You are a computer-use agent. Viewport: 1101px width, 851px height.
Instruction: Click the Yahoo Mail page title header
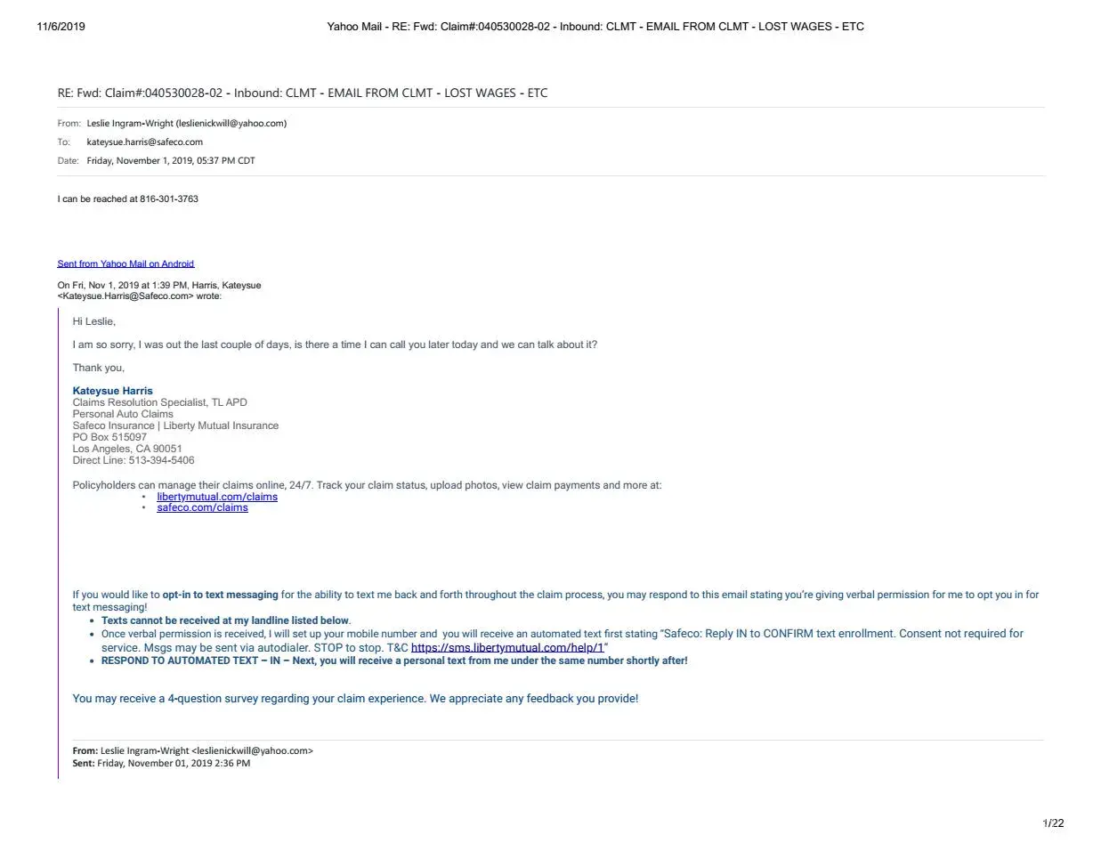coord(595,27)
